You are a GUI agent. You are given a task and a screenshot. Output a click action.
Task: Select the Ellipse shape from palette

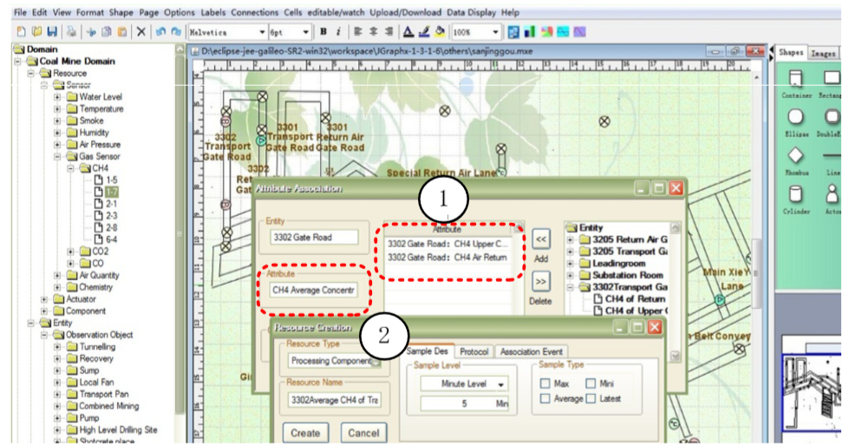[x=795, y=118]
